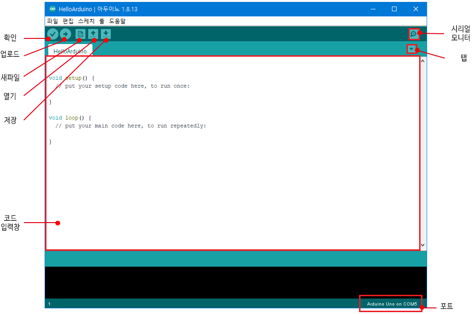Screen dimensions: 475x314
Task: Minimize the Arduino IDE window
Action: [373, 9]
